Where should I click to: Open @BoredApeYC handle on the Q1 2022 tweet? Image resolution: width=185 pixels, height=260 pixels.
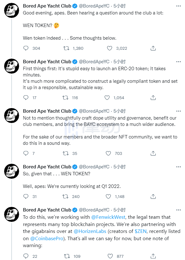point(94,167)
